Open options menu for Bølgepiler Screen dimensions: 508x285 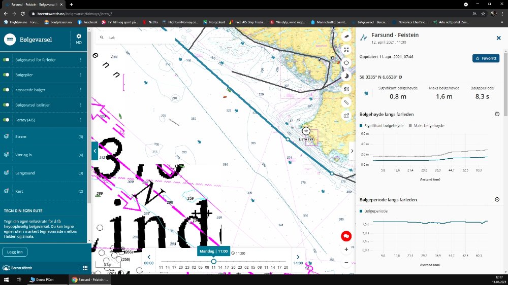tap(81, 75)
